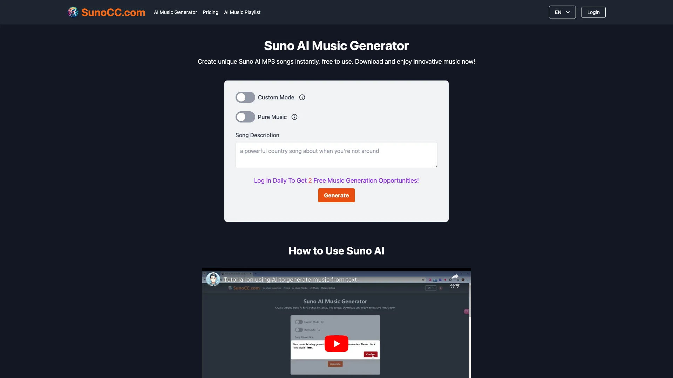This screenshot has height=378, width=673.
Task: Click the Generate button
Action: coord(336,195)
